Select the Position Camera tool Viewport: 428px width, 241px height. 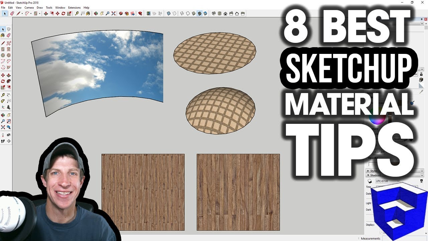[x=3, y=135]
